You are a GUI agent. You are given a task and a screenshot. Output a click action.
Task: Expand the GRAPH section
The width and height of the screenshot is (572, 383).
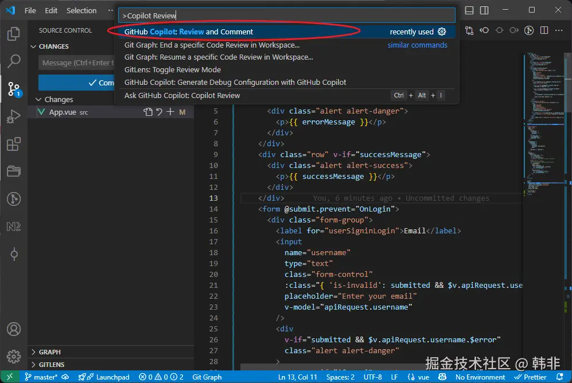[49, 352]
